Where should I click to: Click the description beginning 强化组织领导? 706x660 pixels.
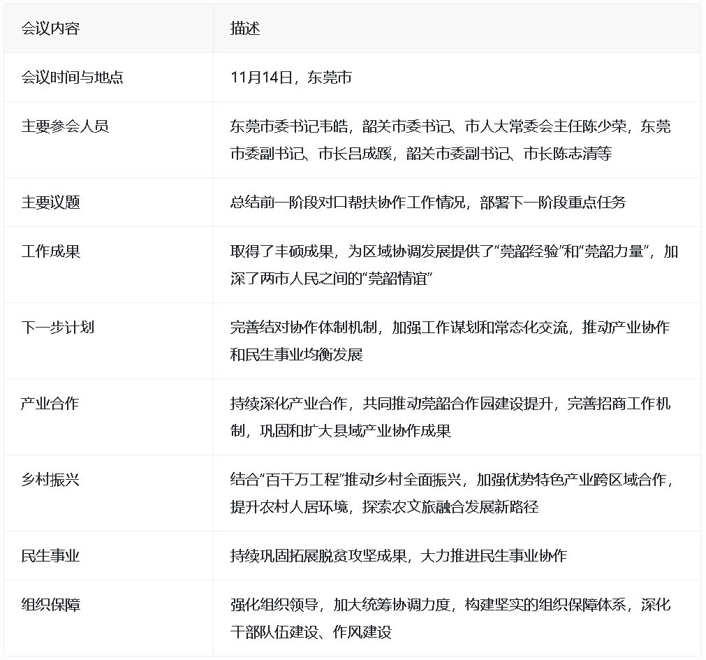click(450, 617)
